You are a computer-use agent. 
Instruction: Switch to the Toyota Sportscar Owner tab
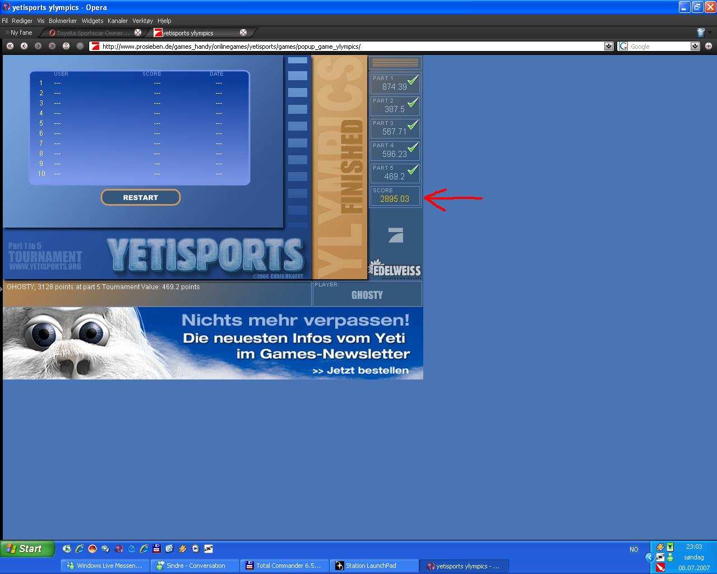[x=92, y=33]
